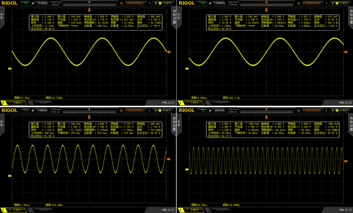Click the 最大值 = 2.920 V measurement
353x213 pixels.
tap(220, 17)
